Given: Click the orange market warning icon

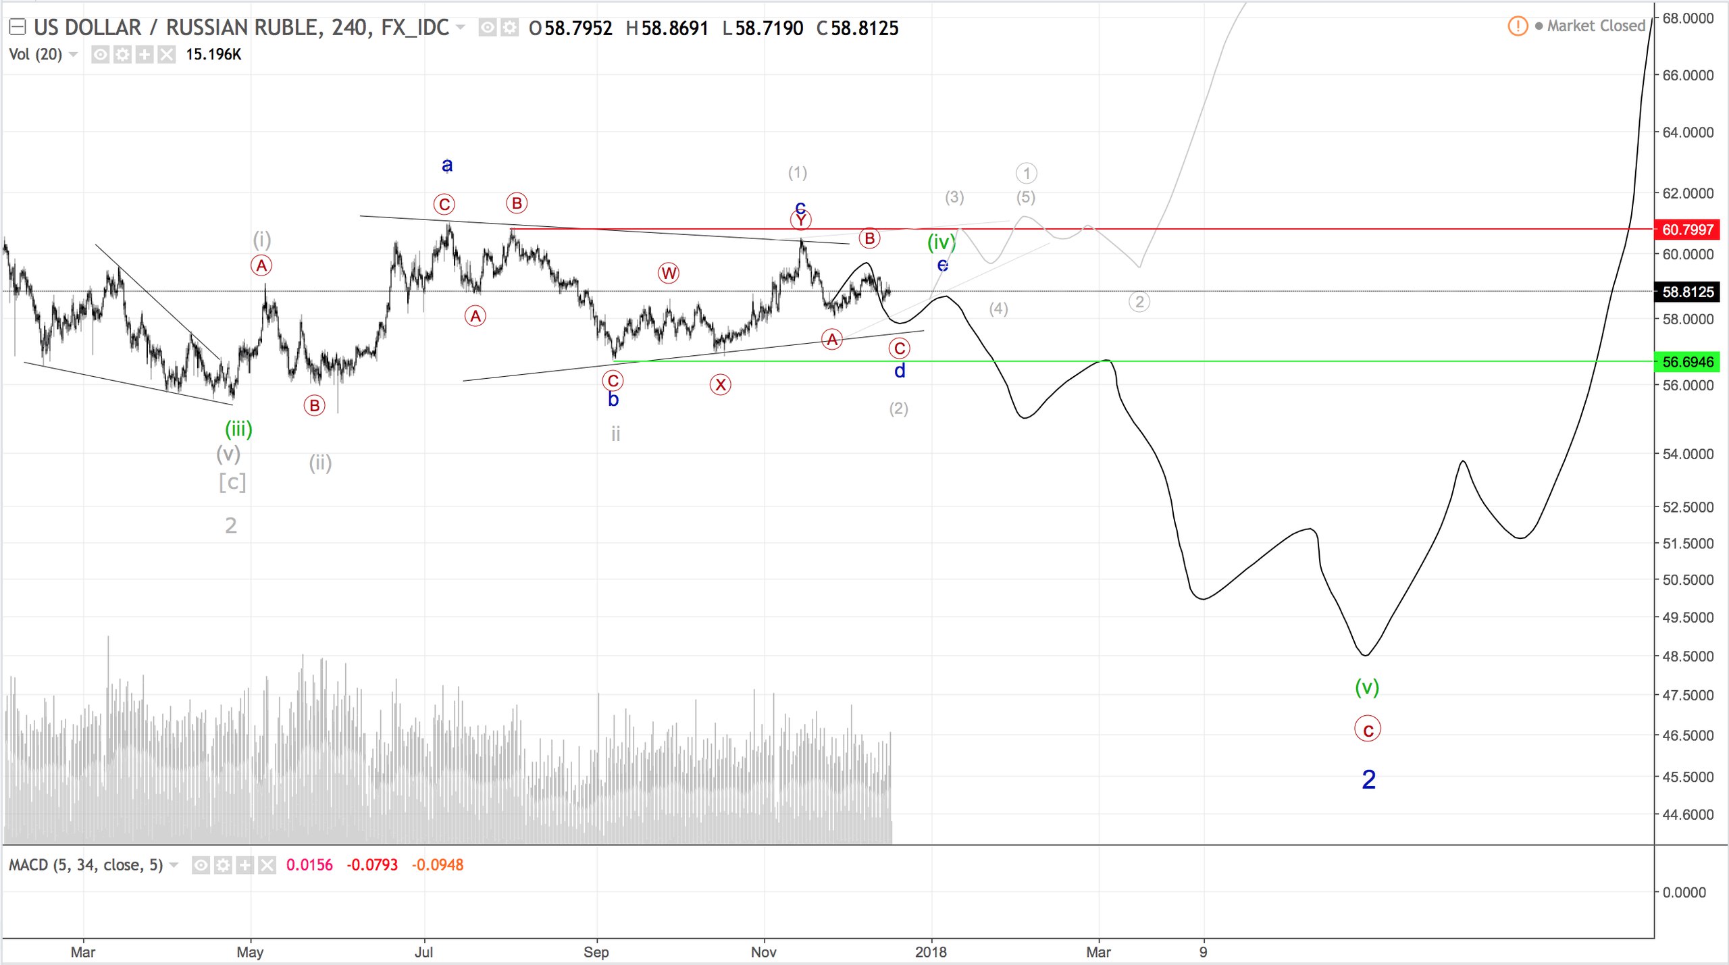Looking at the screenshot, I should [1517, 26].
